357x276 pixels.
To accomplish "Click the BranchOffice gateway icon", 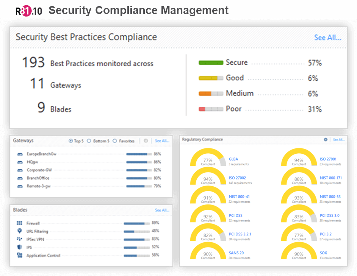I will coord(20,178).
